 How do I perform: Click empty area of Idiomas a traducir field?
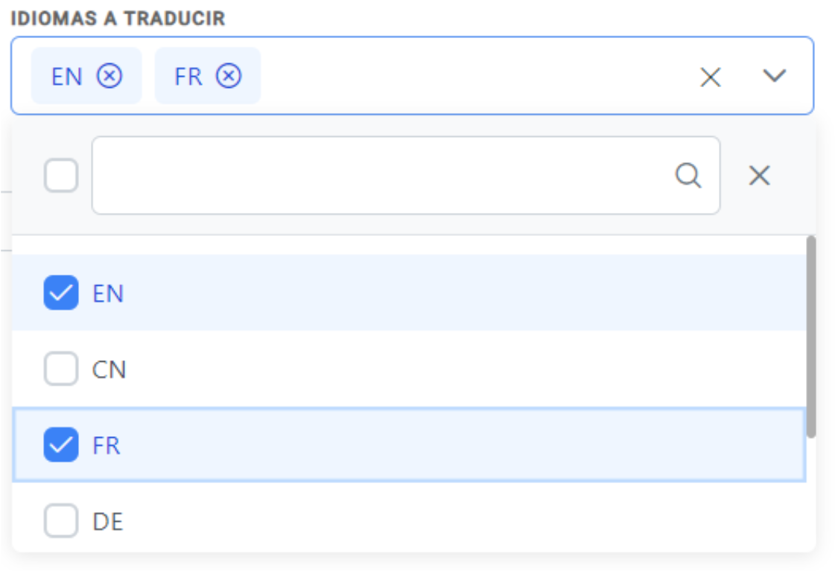(476, 76)
